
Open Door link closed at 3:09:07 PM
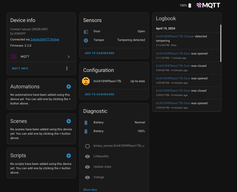[x=173, y=91]
